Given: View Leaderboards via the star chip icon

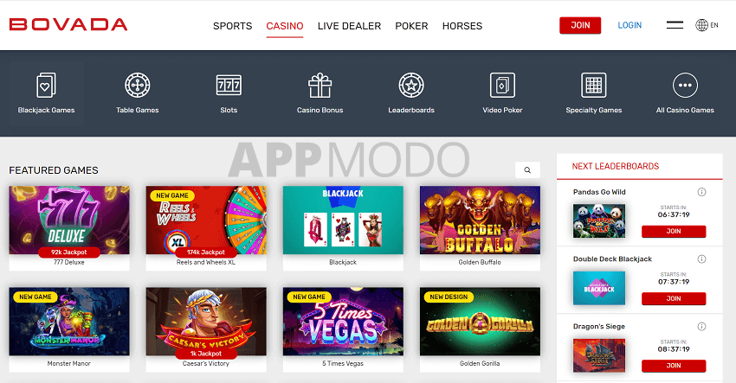Looking at the screenshot, I should point(411,86).
